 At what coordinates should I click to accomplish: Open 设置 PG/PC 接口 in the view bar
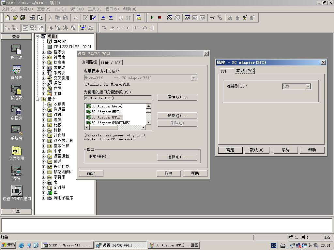click(17, 193)
